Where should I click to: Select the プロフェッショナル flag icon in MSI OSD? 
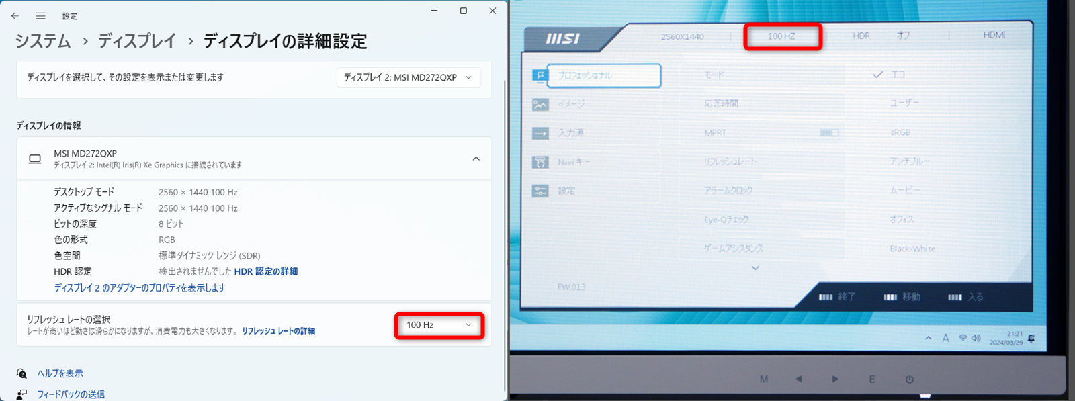tap(540, 76)
